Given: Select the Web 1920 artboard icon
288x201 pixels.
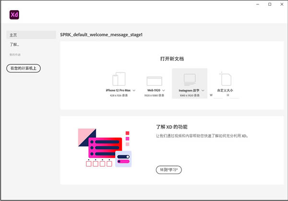Looking at the screenshot, I should [154, 81].
